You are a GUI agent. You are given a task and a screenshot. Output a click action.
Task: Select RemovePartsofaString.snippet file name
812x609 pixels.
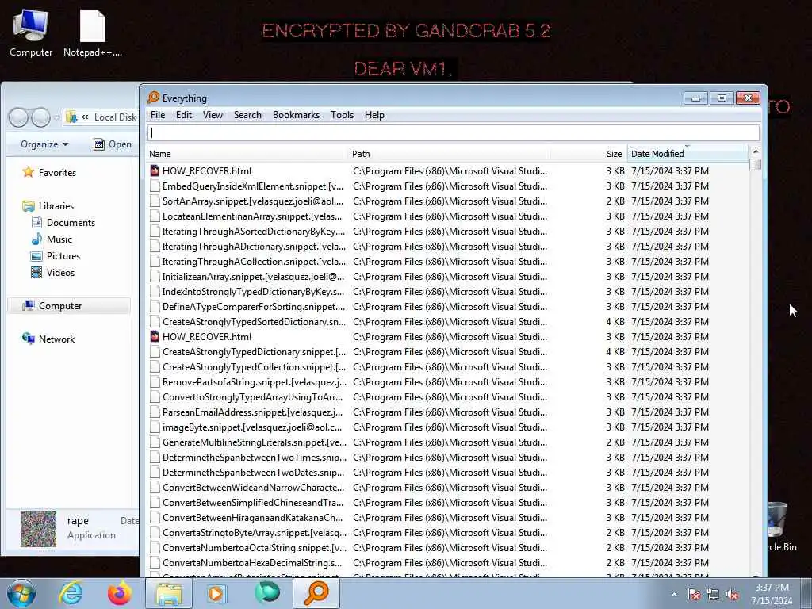[x=255, y=381]
